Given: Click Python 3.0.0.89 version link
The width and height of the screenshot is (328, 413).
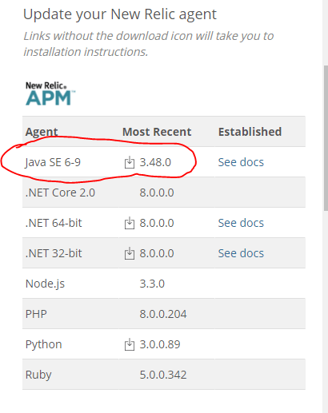Looking at the screenshot, I should tap(160, 344).
